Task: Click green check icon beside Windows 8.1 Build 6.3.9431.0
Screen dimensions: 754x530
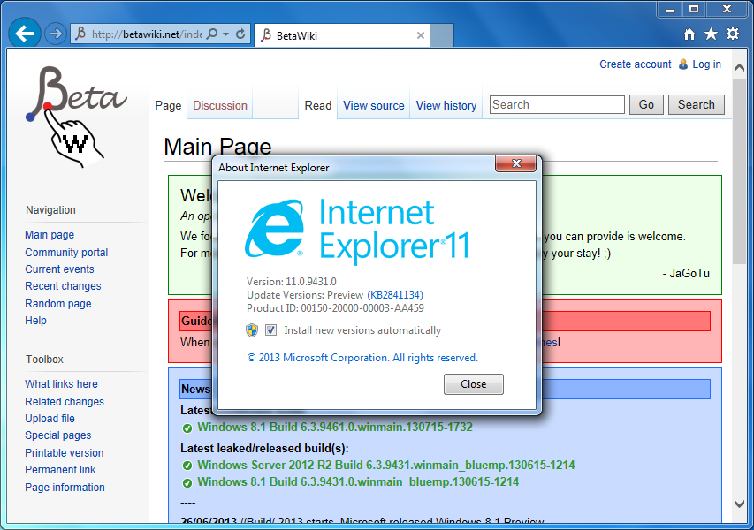Action: click(x=187, y=482)
